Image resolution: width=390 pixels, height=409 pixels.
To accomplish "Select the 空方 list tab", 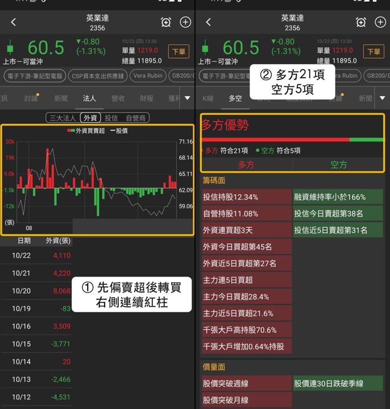I will click(x=338, y=165).
